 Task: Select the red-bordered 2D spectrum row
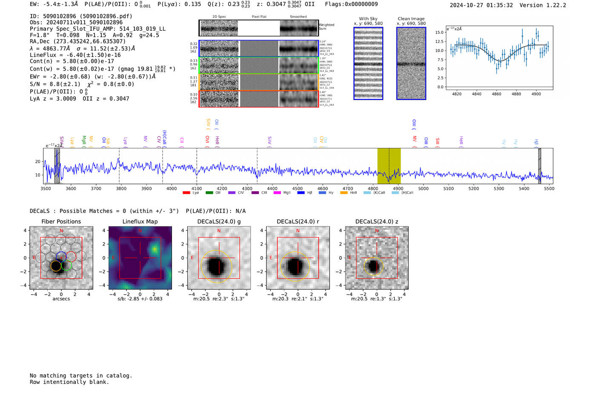pyautogui.click(x=258, y=99)
